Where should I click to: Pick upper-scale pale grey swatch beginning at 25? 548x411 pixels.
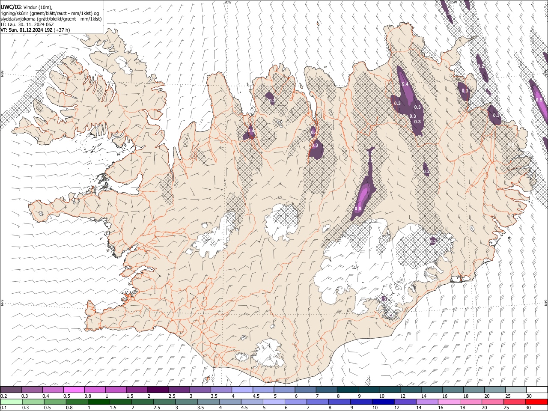point(515,390)
